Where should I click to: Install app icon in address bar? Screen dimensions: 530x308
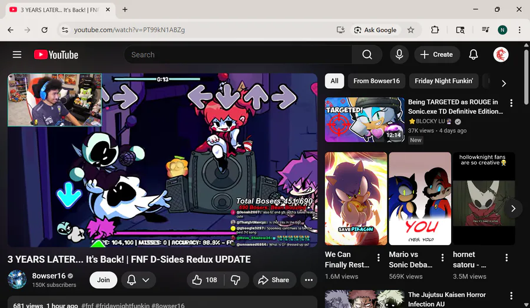[x=340, y=30]
